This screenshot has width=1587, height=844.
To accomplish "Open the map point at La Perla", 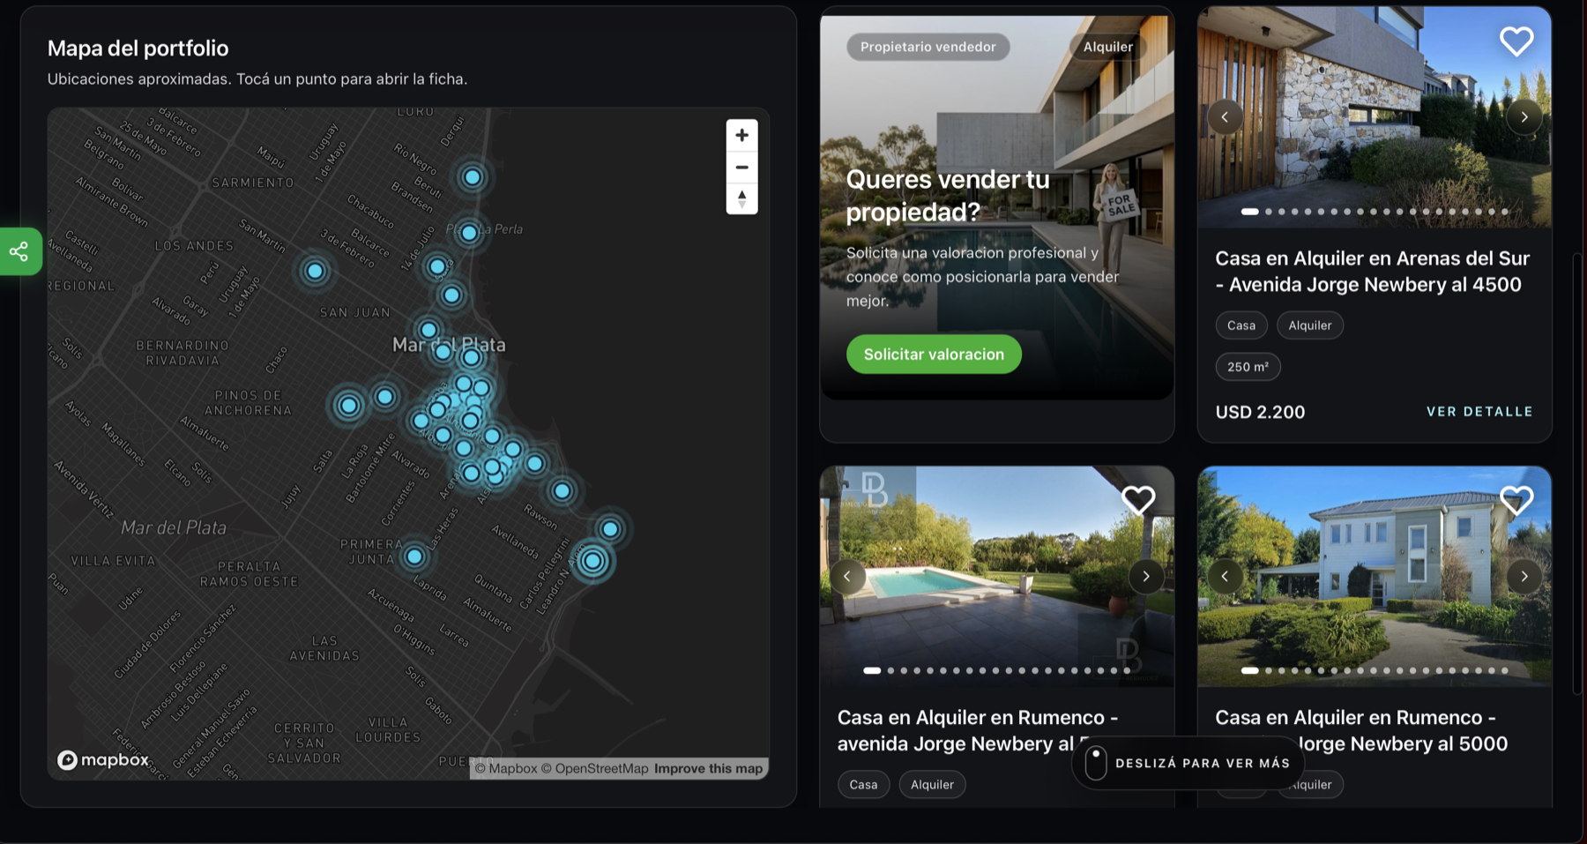I will pyautogui.click(x=469, y=233).
